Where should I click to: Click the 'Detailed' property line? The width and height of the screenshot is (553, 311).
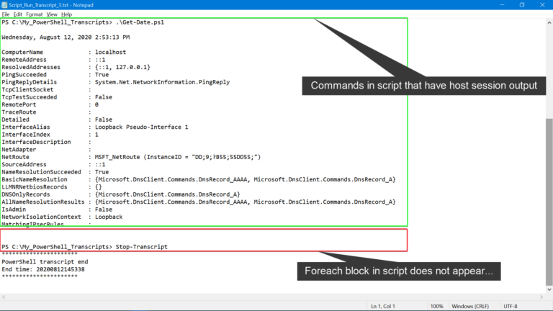tap(57, 120)
